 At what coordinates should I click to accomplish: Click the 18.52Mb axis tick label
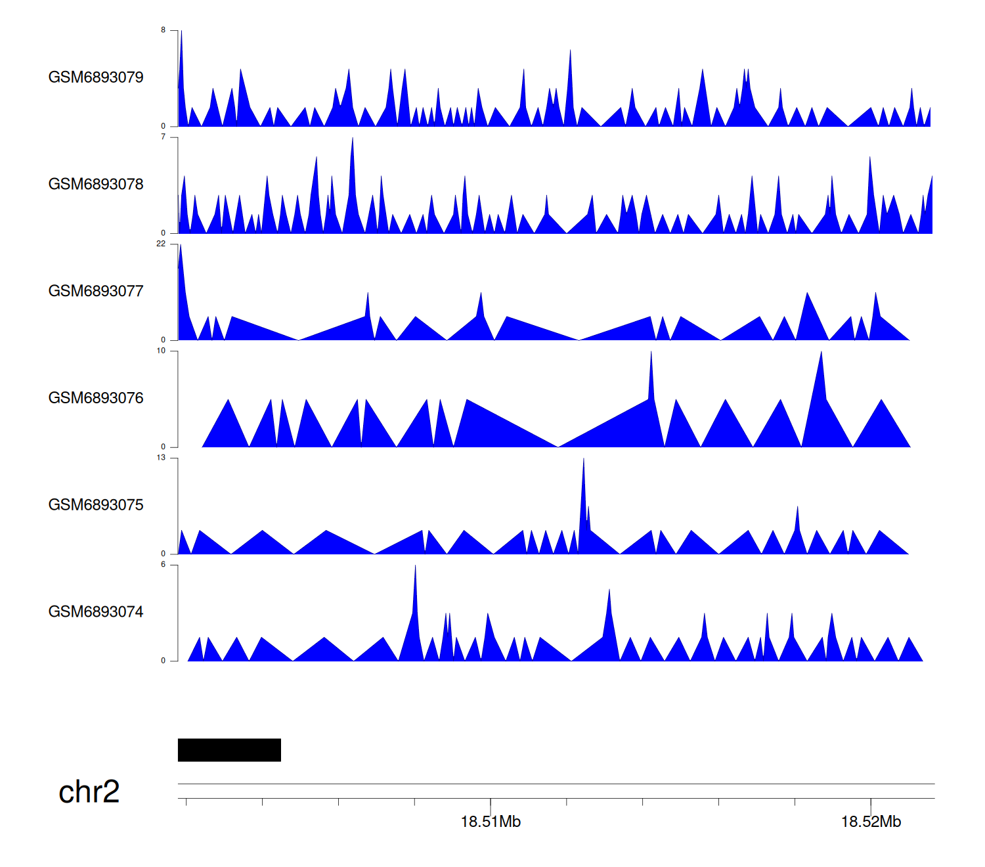871,822
